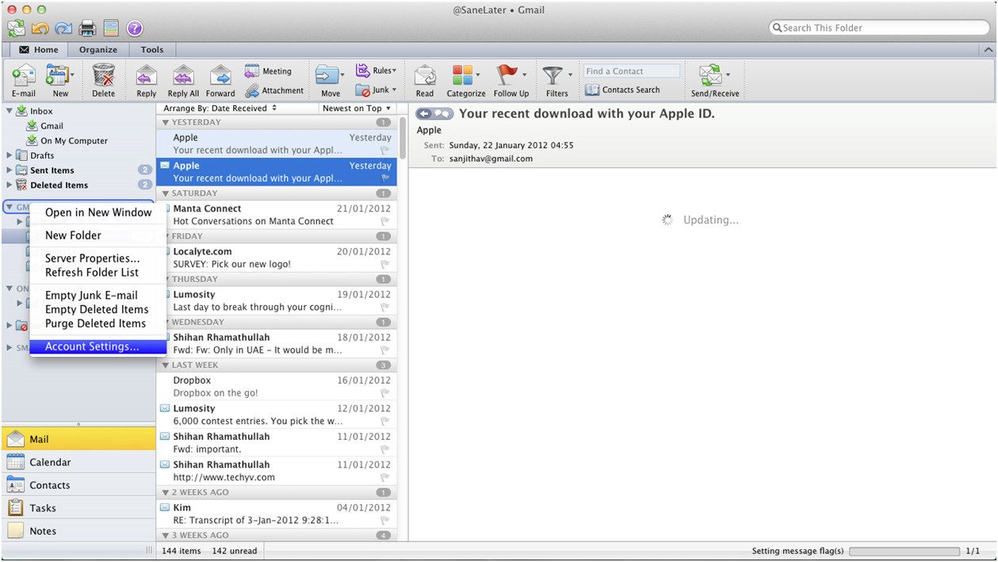Image resolution: width=998 pixels, height=562 pixels.
Task: Click the Reply icon
Action: (146, 76)
